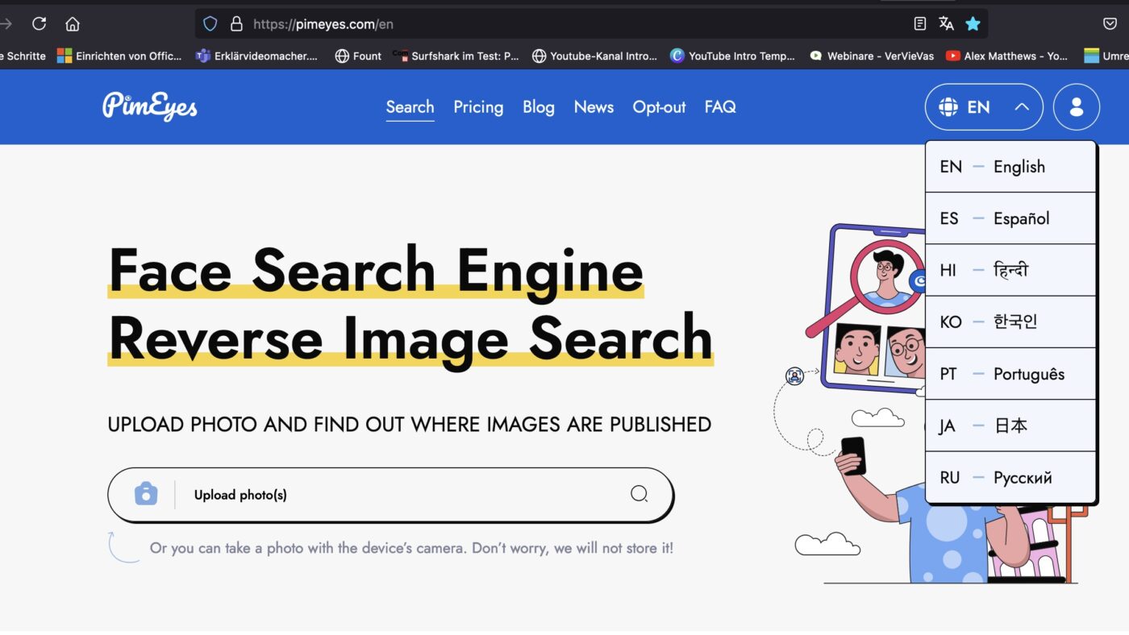This screenshot has width=1129, height=635.
Task: Click the camera upload icon
Action: pyautogui.click(x=146, y=494)
